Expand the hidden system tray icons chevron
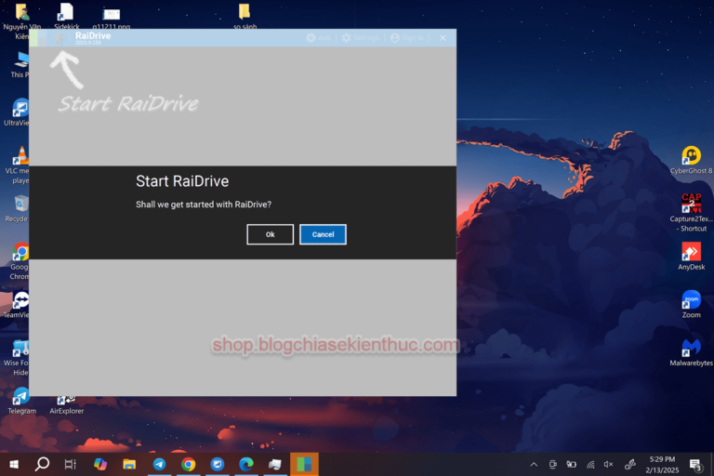 tap(534, 464)
